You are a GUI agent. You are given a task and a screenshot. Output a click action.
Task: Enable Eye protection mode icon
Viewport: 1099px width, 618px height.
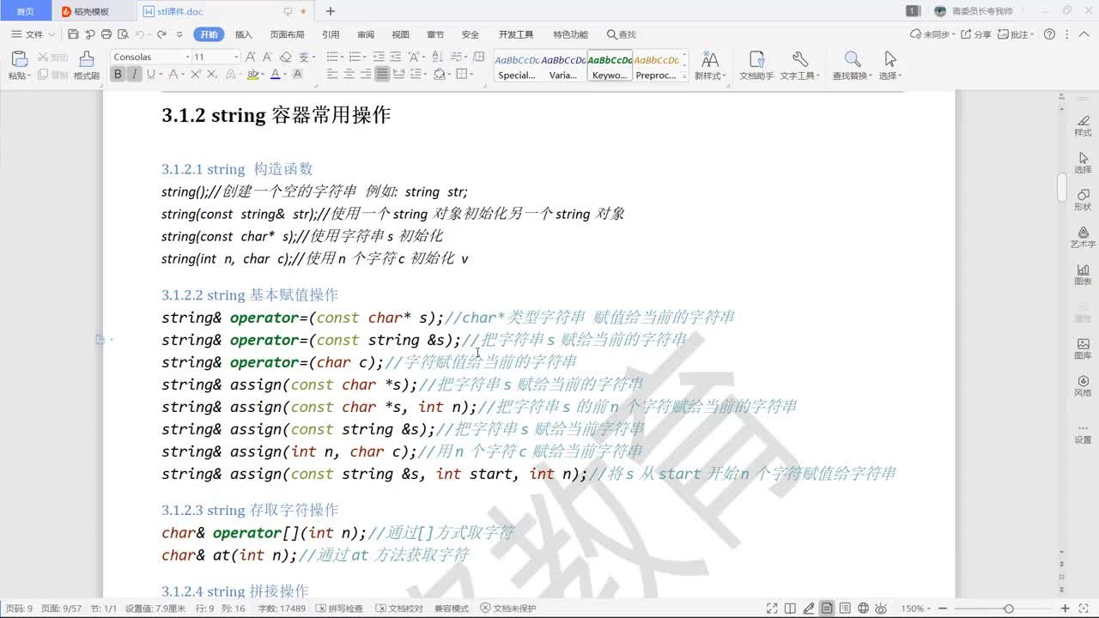tap(881, 609)
